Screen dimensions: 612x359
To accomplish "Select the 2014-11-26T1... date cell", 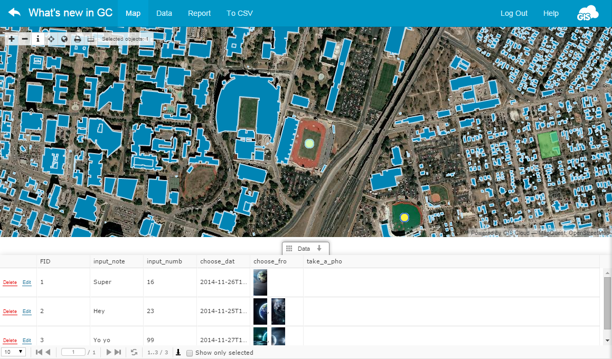I will point(223,282).
